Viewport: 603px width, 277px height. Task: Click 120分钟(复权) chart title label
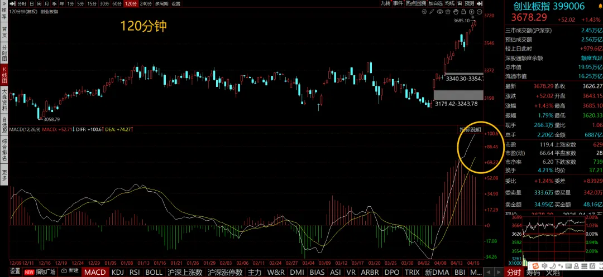pos(23,12)
